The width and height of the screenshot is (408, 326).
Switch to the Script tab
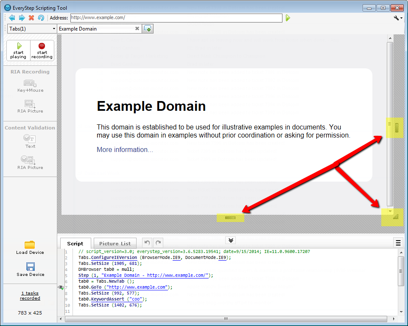pyautogui.click(x=75, y=244)
